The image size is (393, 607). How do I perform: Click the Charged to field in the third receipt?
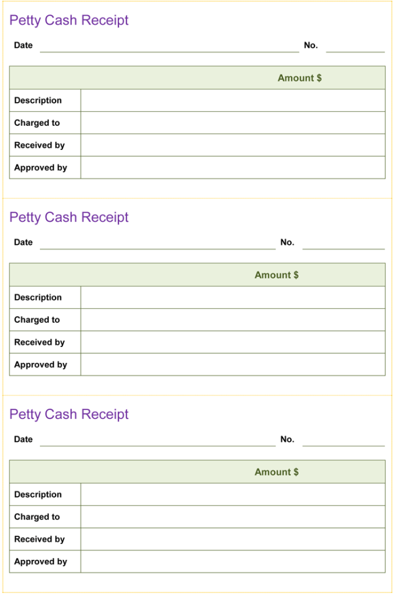(x=233, y=517)
